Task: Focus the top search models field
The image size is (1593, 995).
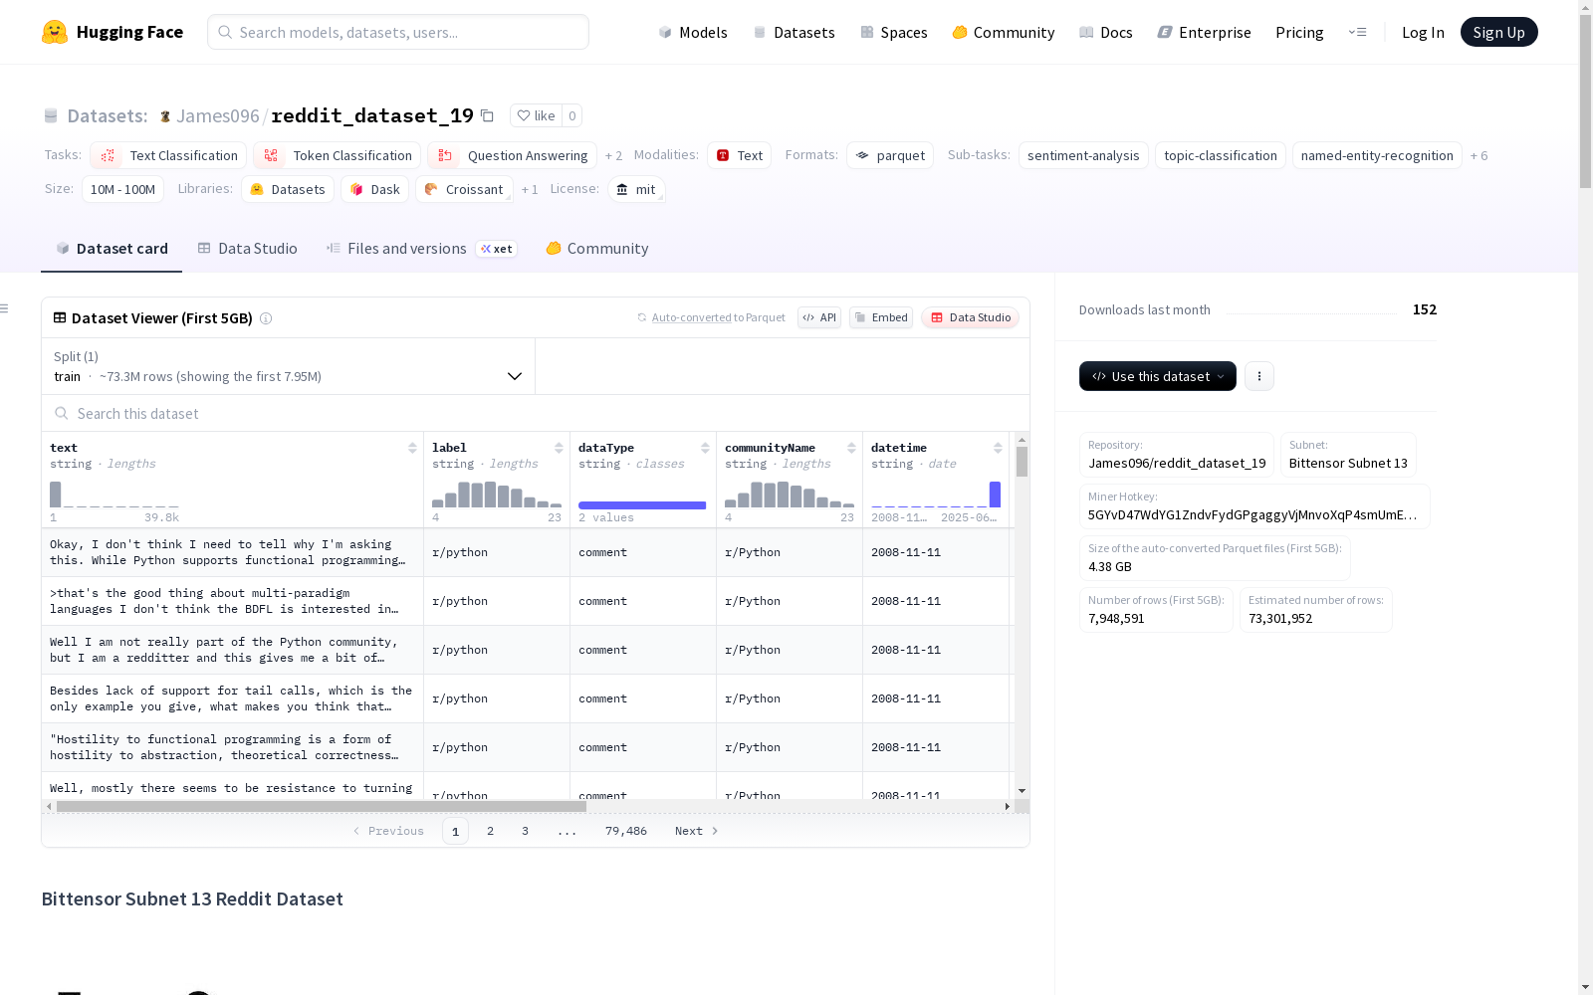Action: click(398, 32)
